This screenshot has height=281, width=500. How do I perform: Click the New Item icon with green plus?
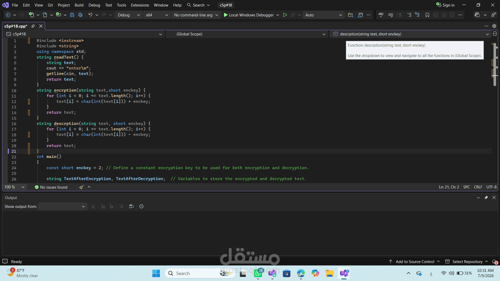tap(31, 15)
